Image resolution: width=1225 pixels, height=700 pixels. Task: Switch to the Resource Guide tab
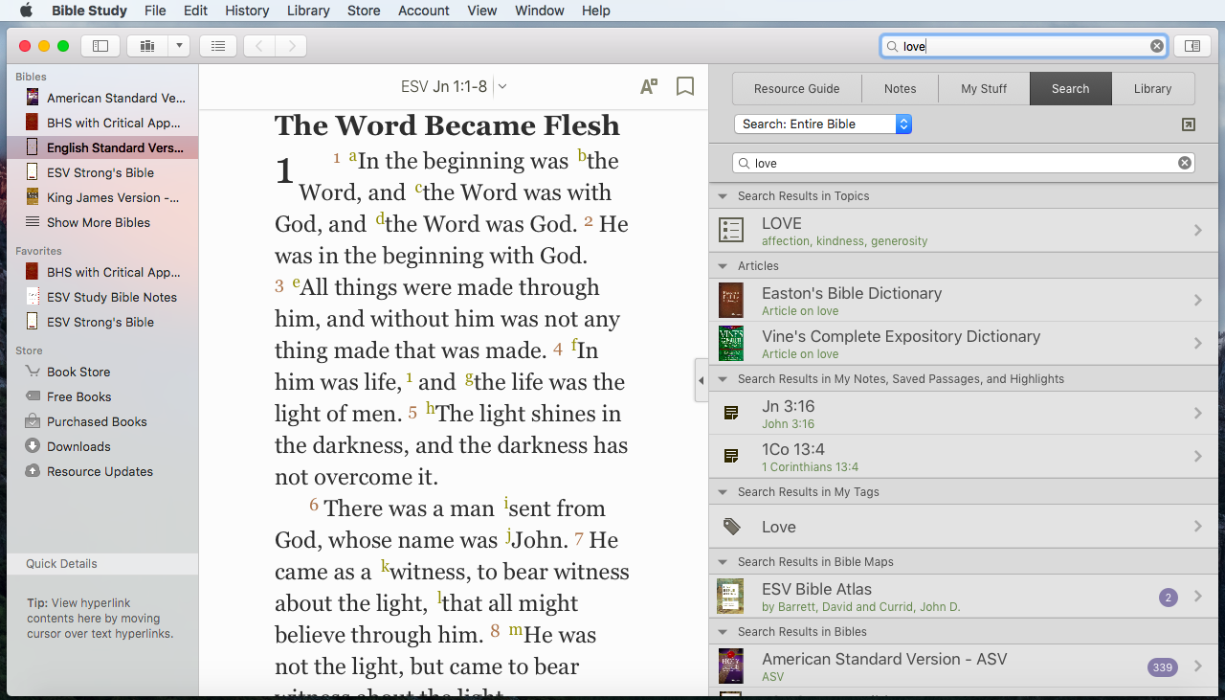click(796, 88)
